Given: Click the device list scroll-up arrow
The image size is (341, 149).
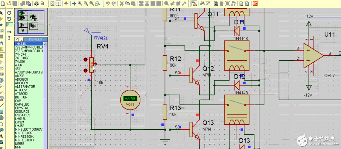Looking at the screenshot, I should click(46, 44).
